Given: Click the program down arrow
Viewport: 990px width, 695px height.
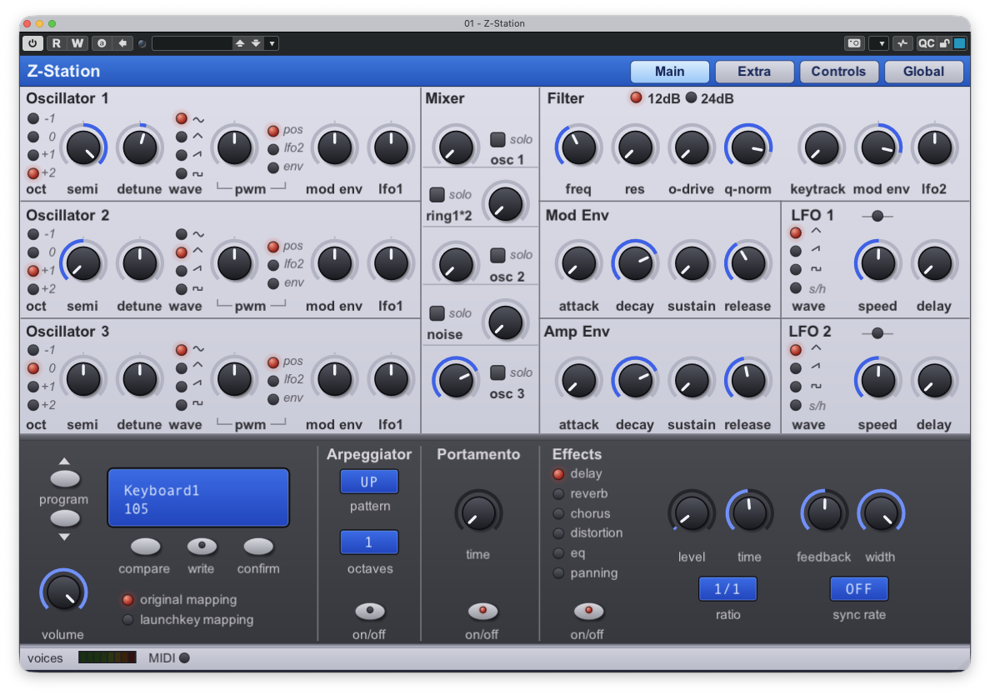Looking at the screenshot, I should [64, 537].
